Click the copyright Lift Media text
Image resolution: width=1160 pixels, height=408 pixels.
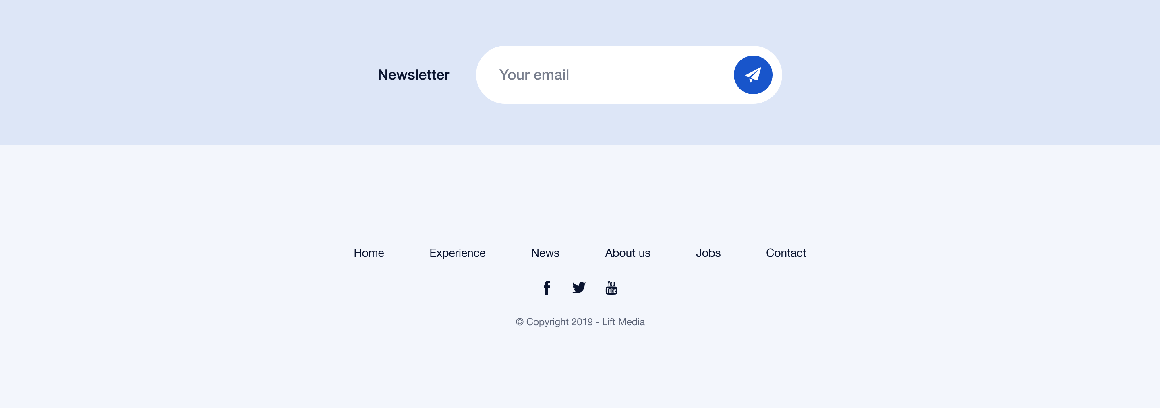click(x=580, y=321)
